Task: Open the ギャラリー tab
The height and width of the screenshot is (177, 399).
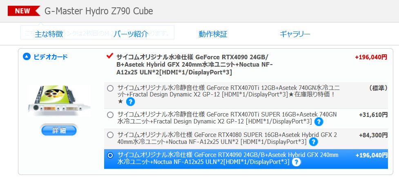Action: (295, 34)
